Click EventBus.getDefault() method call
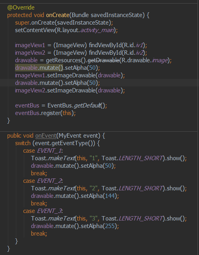 (x=77, y=105)
